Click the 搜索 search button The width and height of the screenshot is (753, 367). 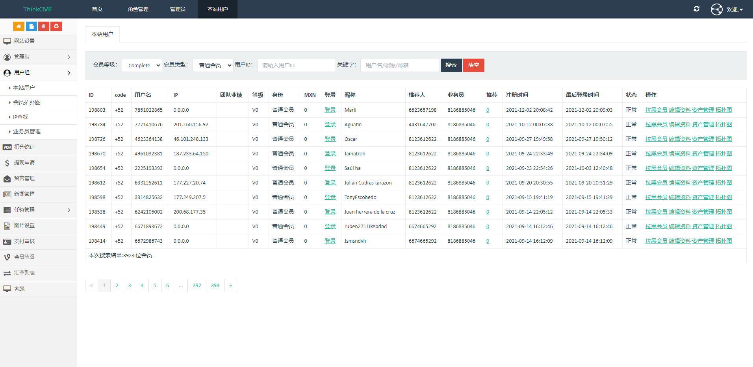[451, 65]
